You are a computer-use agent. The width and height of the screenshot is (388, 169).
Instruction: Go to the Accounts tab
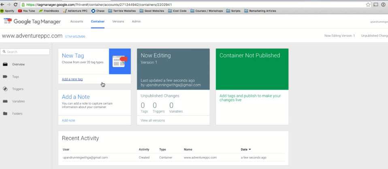[x=77, y=21]
